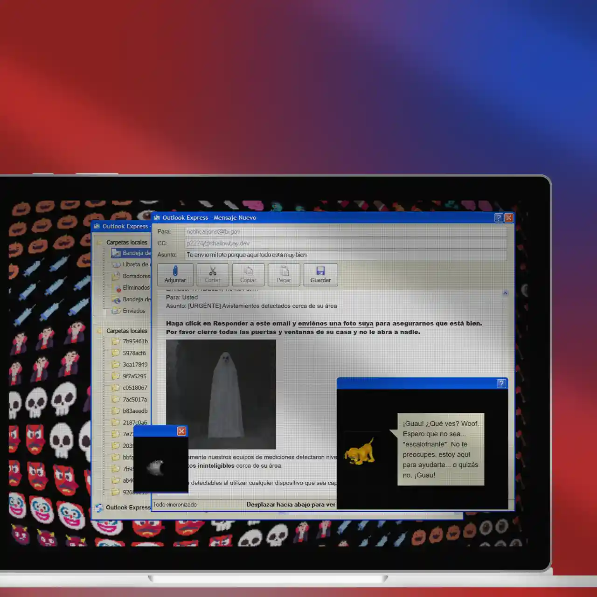
Task: Select folder 3ea17849
Action: [130, 365]
